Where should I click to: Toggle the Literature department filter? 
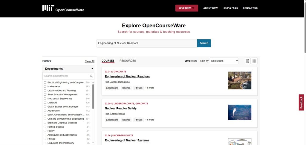pyautogui.click(x=45, y=103)
